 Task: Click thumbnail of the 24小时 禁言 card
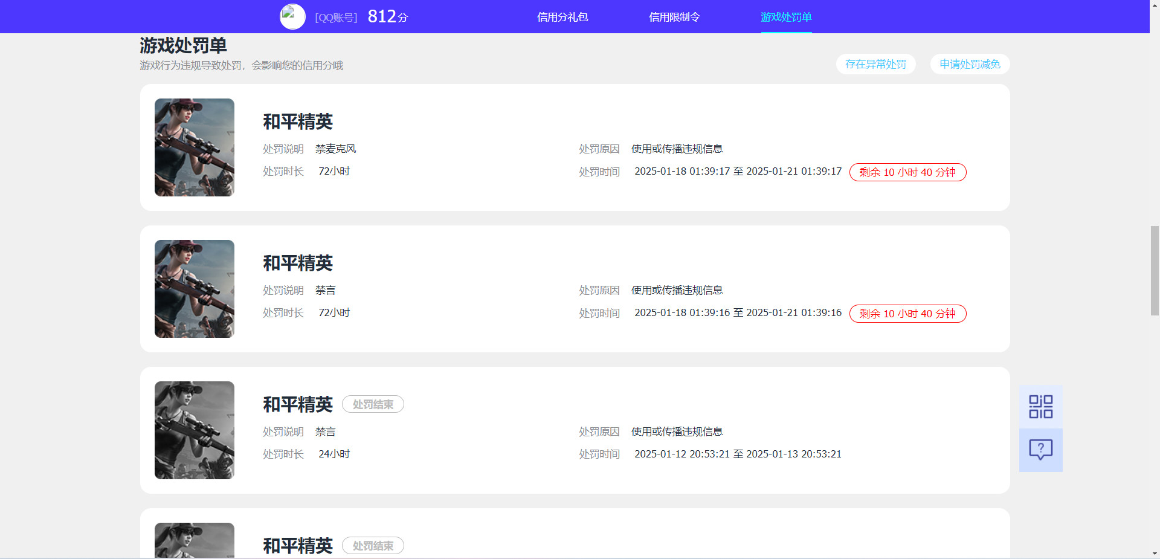(x=195, y=430)
